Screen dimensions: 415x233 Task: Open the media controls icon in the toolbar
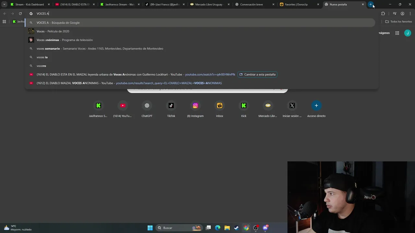click(395, 14)
